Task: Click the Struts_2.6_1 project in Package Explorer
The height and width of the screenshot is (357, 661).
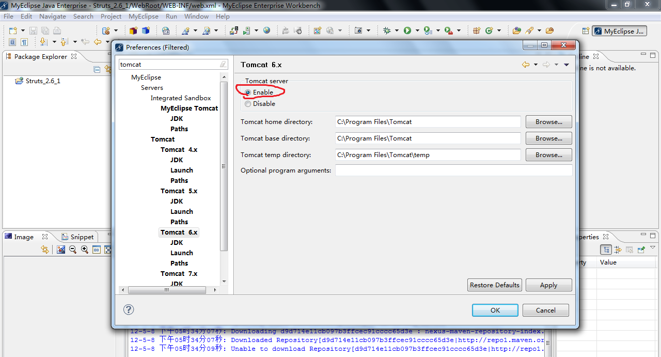Action: (x=38, y=81)
